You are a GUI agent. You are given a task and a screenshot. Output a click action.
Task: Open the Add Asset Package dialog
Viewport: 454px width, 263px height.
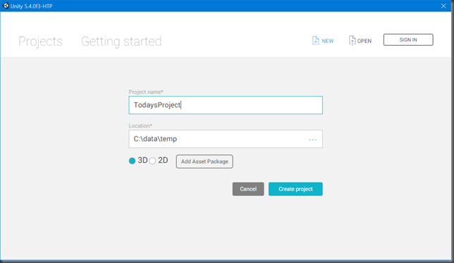(204, 161)
